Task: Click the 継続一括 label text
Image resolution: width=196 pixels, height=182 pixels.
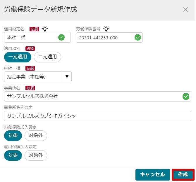Action: [12, 68]
